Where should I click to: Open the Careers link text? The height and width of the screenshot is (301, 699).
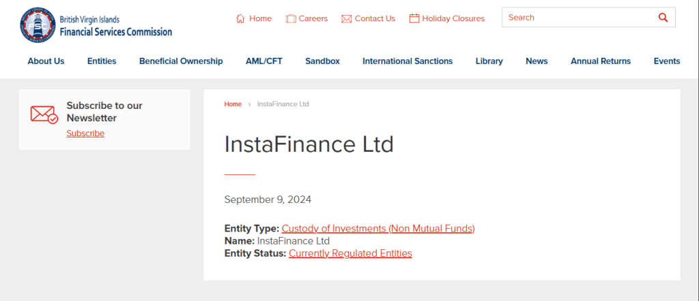[313, 18]
